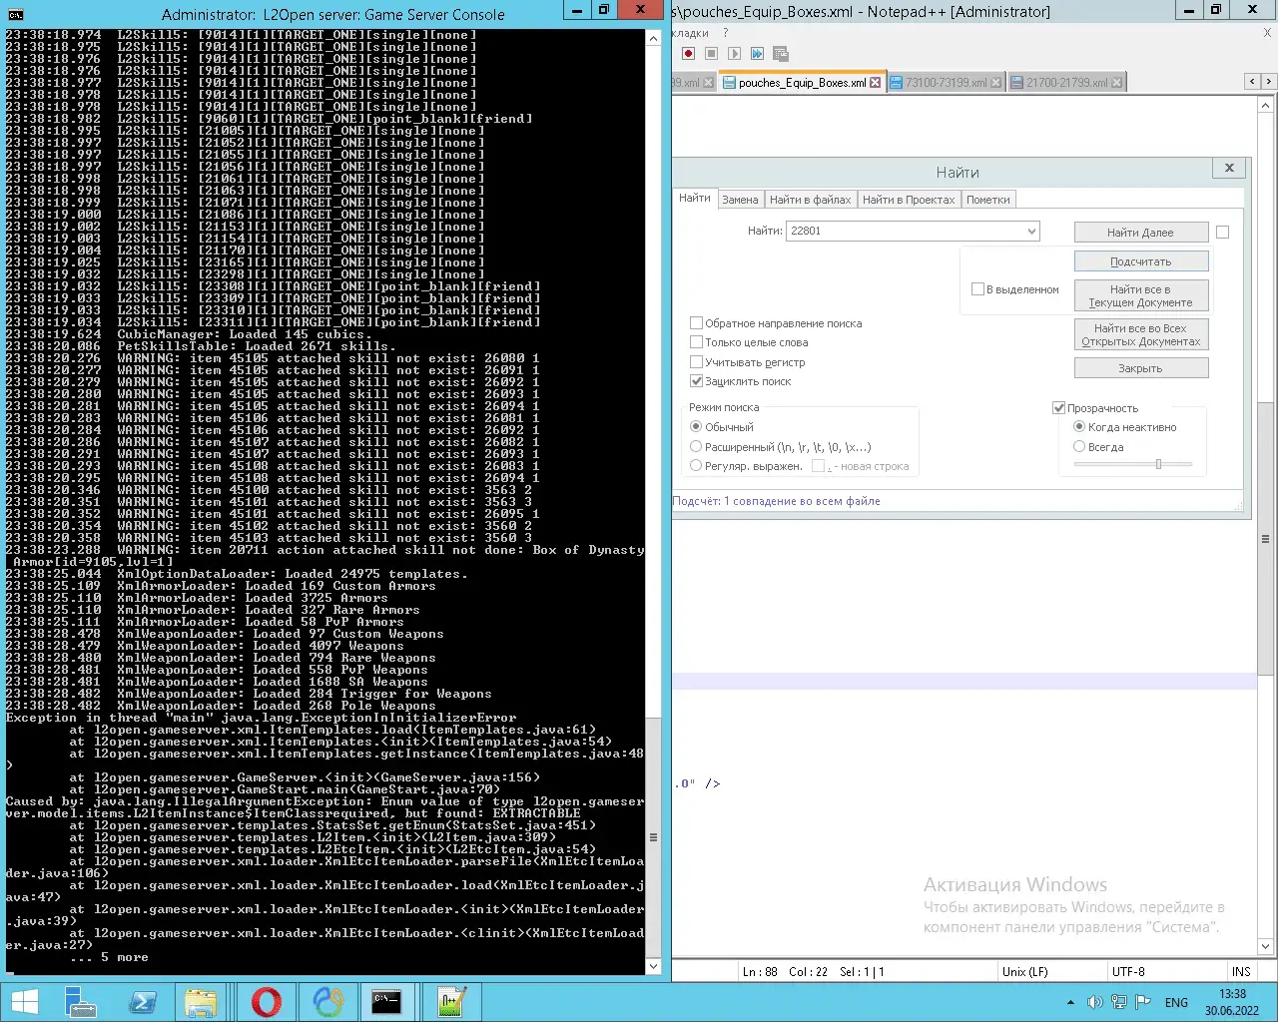The width and height of the screenshot is (1278, 1022).
Task: Click the macro Playback icon
Action: (x=734, y=53)
